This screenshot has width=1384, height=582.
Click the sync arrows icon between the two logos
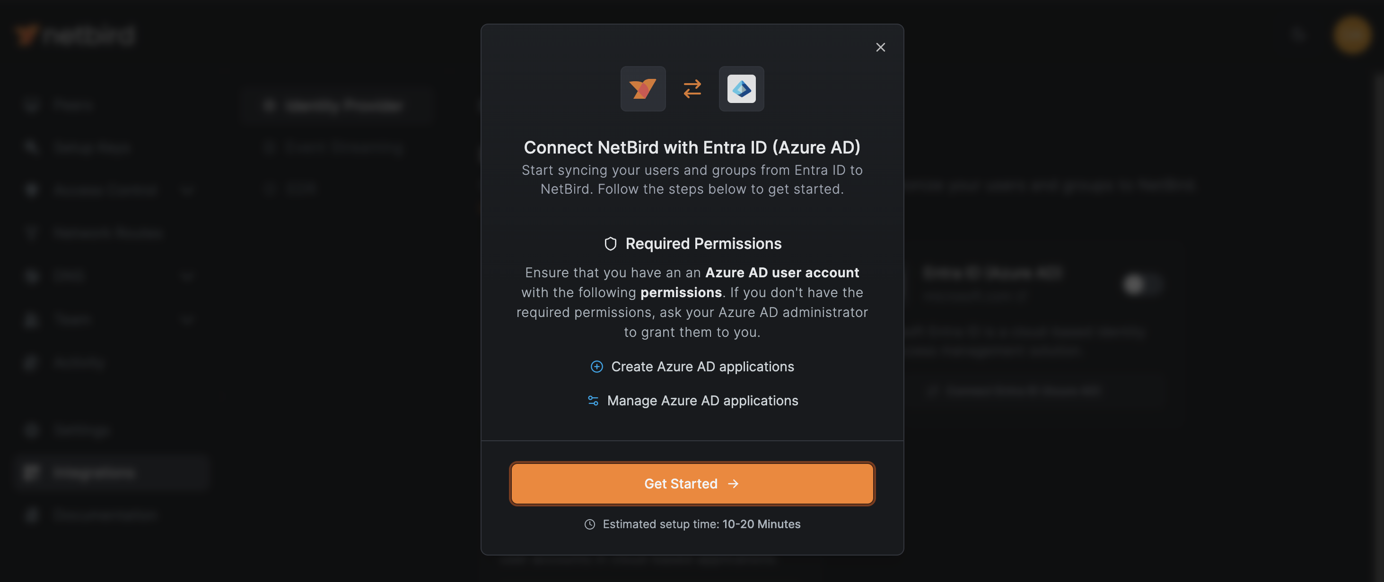pos(692,88)
